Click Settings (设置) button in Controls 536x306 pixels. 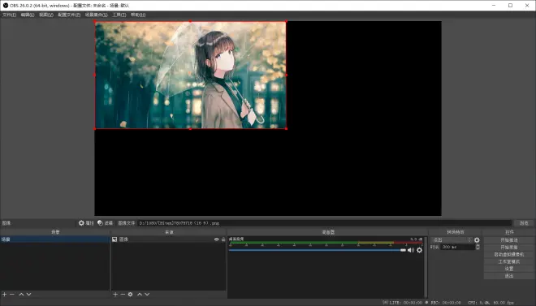click(x=508, y=269)
